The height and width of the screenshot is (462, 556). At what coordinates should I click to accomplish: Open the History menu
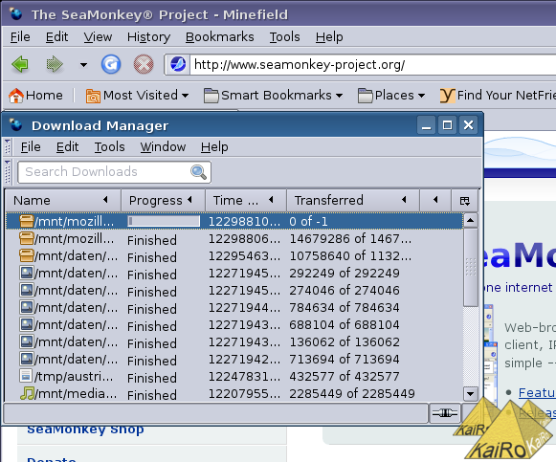149,37
